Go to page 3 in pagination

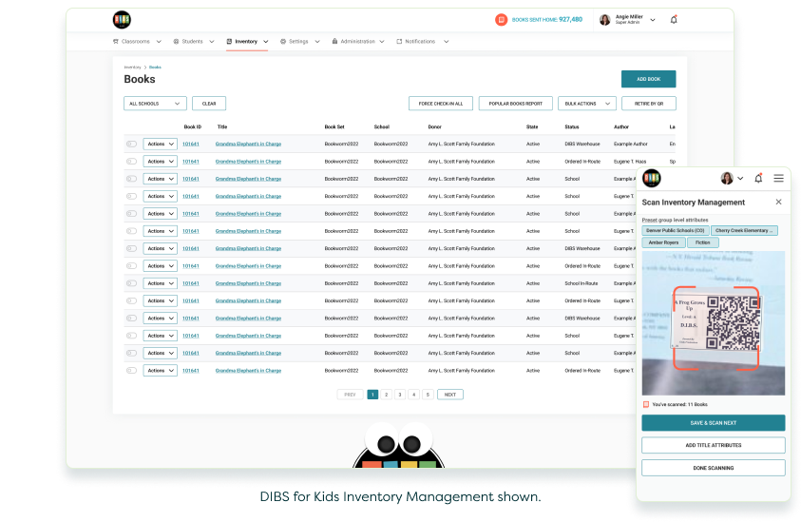click(x=400, y=395)
